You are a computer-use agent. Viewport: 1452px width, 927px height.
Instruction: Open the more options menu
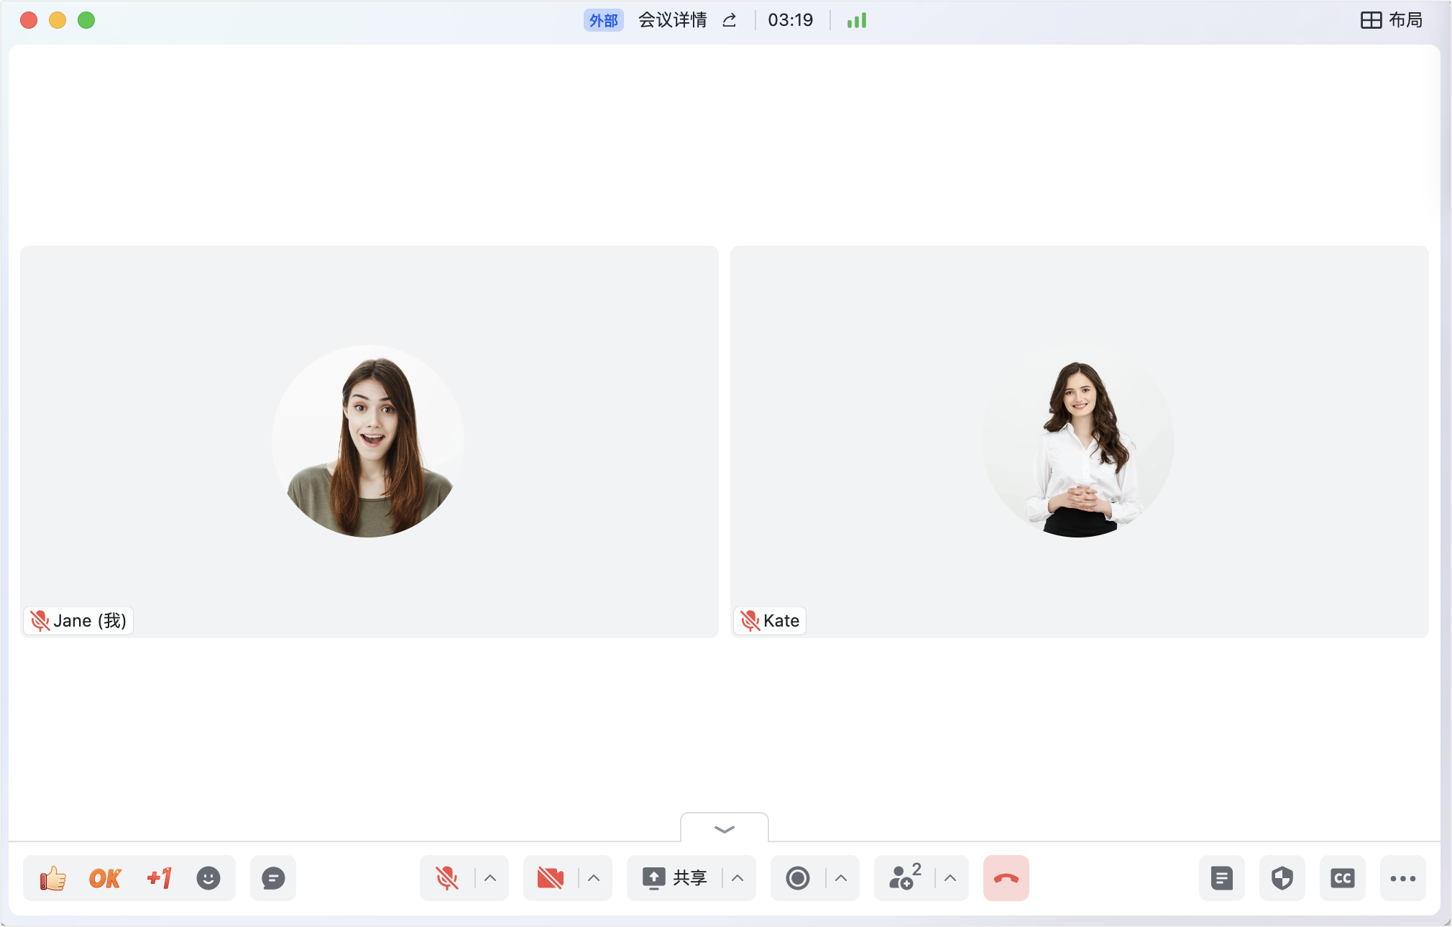pos(1403,878)
